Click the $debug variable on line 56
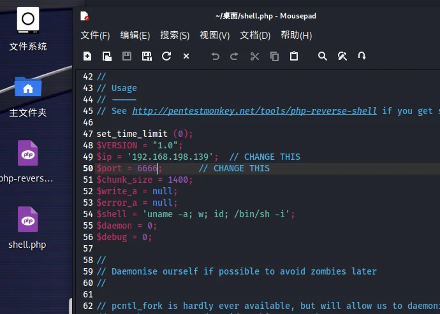The width and height of the screenshot is (440, 314). (112, 237)
